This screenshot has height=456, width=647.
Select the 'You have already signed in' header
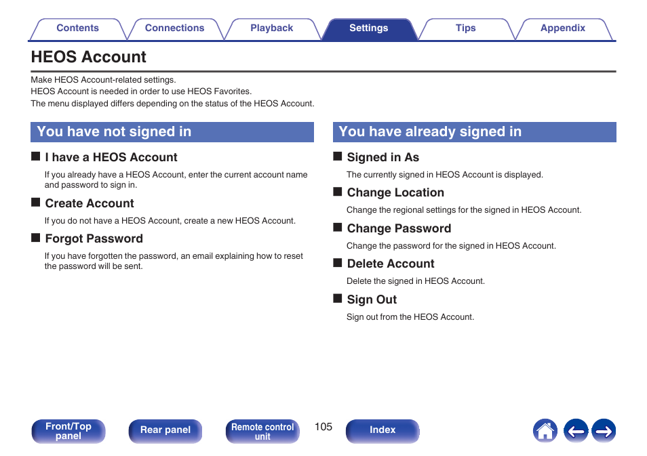pos(475,132)
